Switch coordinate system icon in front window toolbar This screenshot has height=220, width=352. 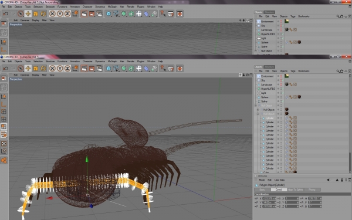pos(75,69)
